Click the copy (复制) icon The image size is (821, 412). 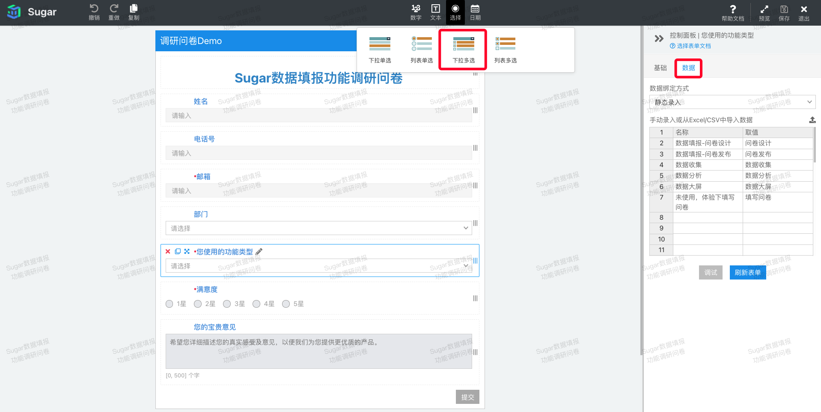(x=134, y=9)
